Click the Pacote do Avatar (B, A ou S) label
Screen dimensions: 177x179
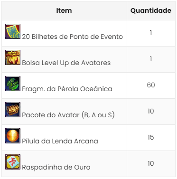(x=68, y=115)
